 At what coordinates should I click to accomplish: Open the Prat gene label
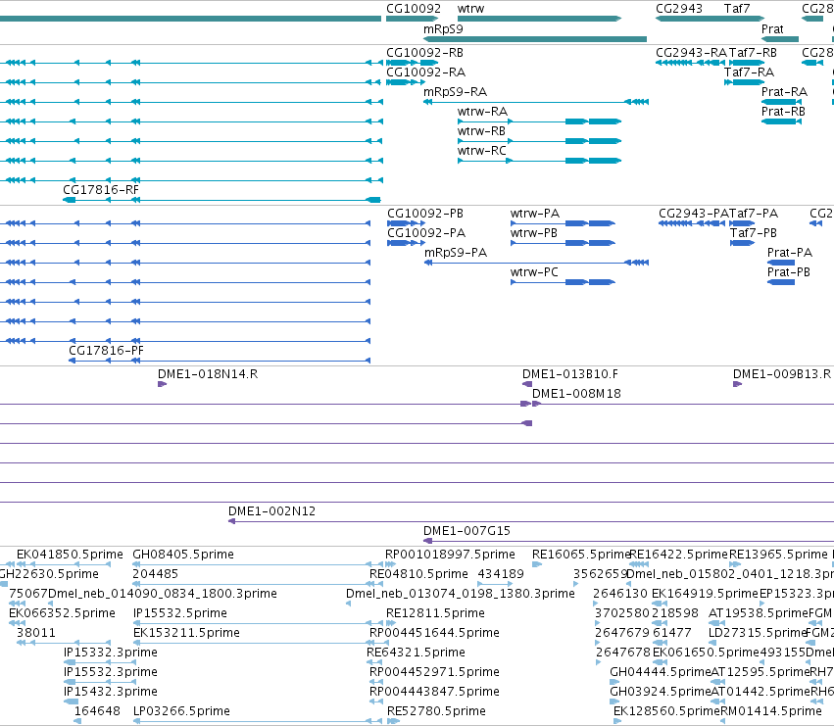tap(772, 29)
